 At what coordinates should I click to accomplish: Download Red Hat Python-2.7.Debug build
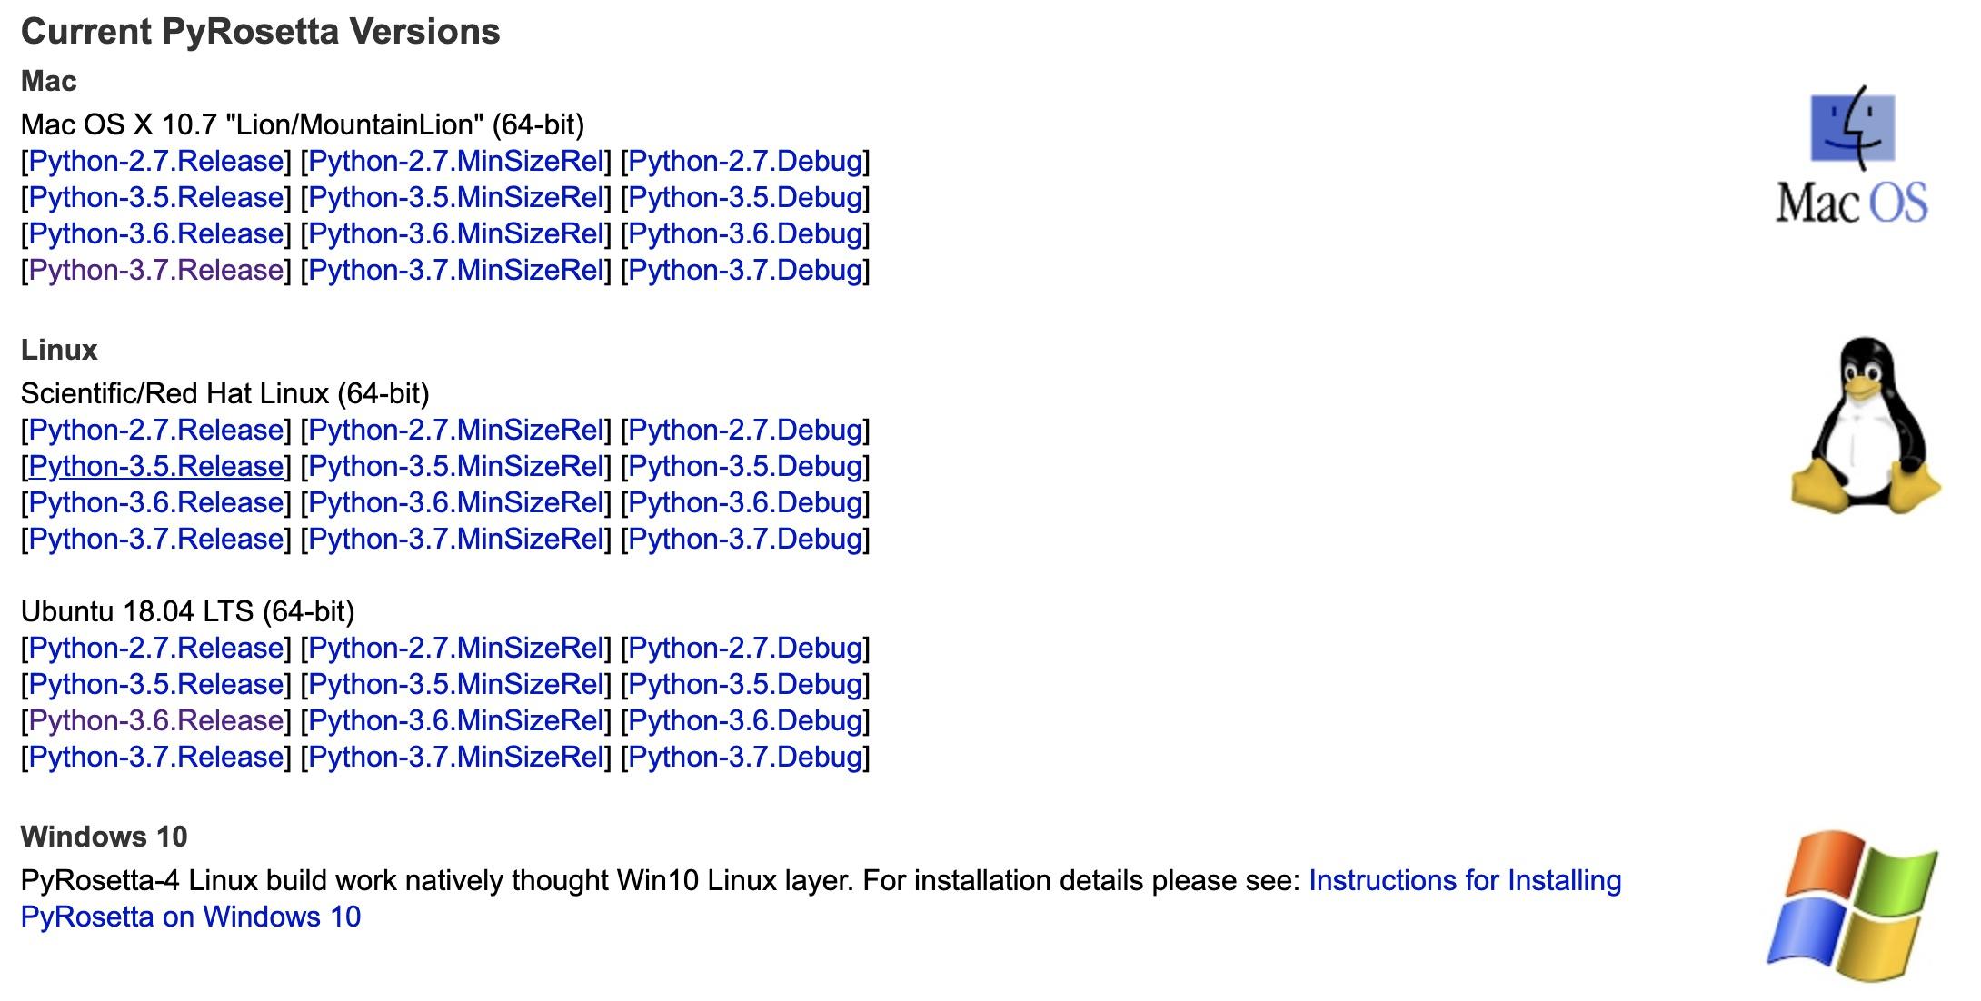pos(745,431)
